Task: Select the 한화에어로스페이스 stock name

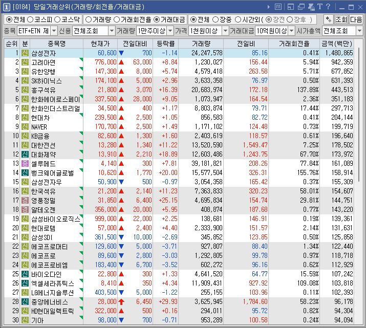Action: (56, 99)
